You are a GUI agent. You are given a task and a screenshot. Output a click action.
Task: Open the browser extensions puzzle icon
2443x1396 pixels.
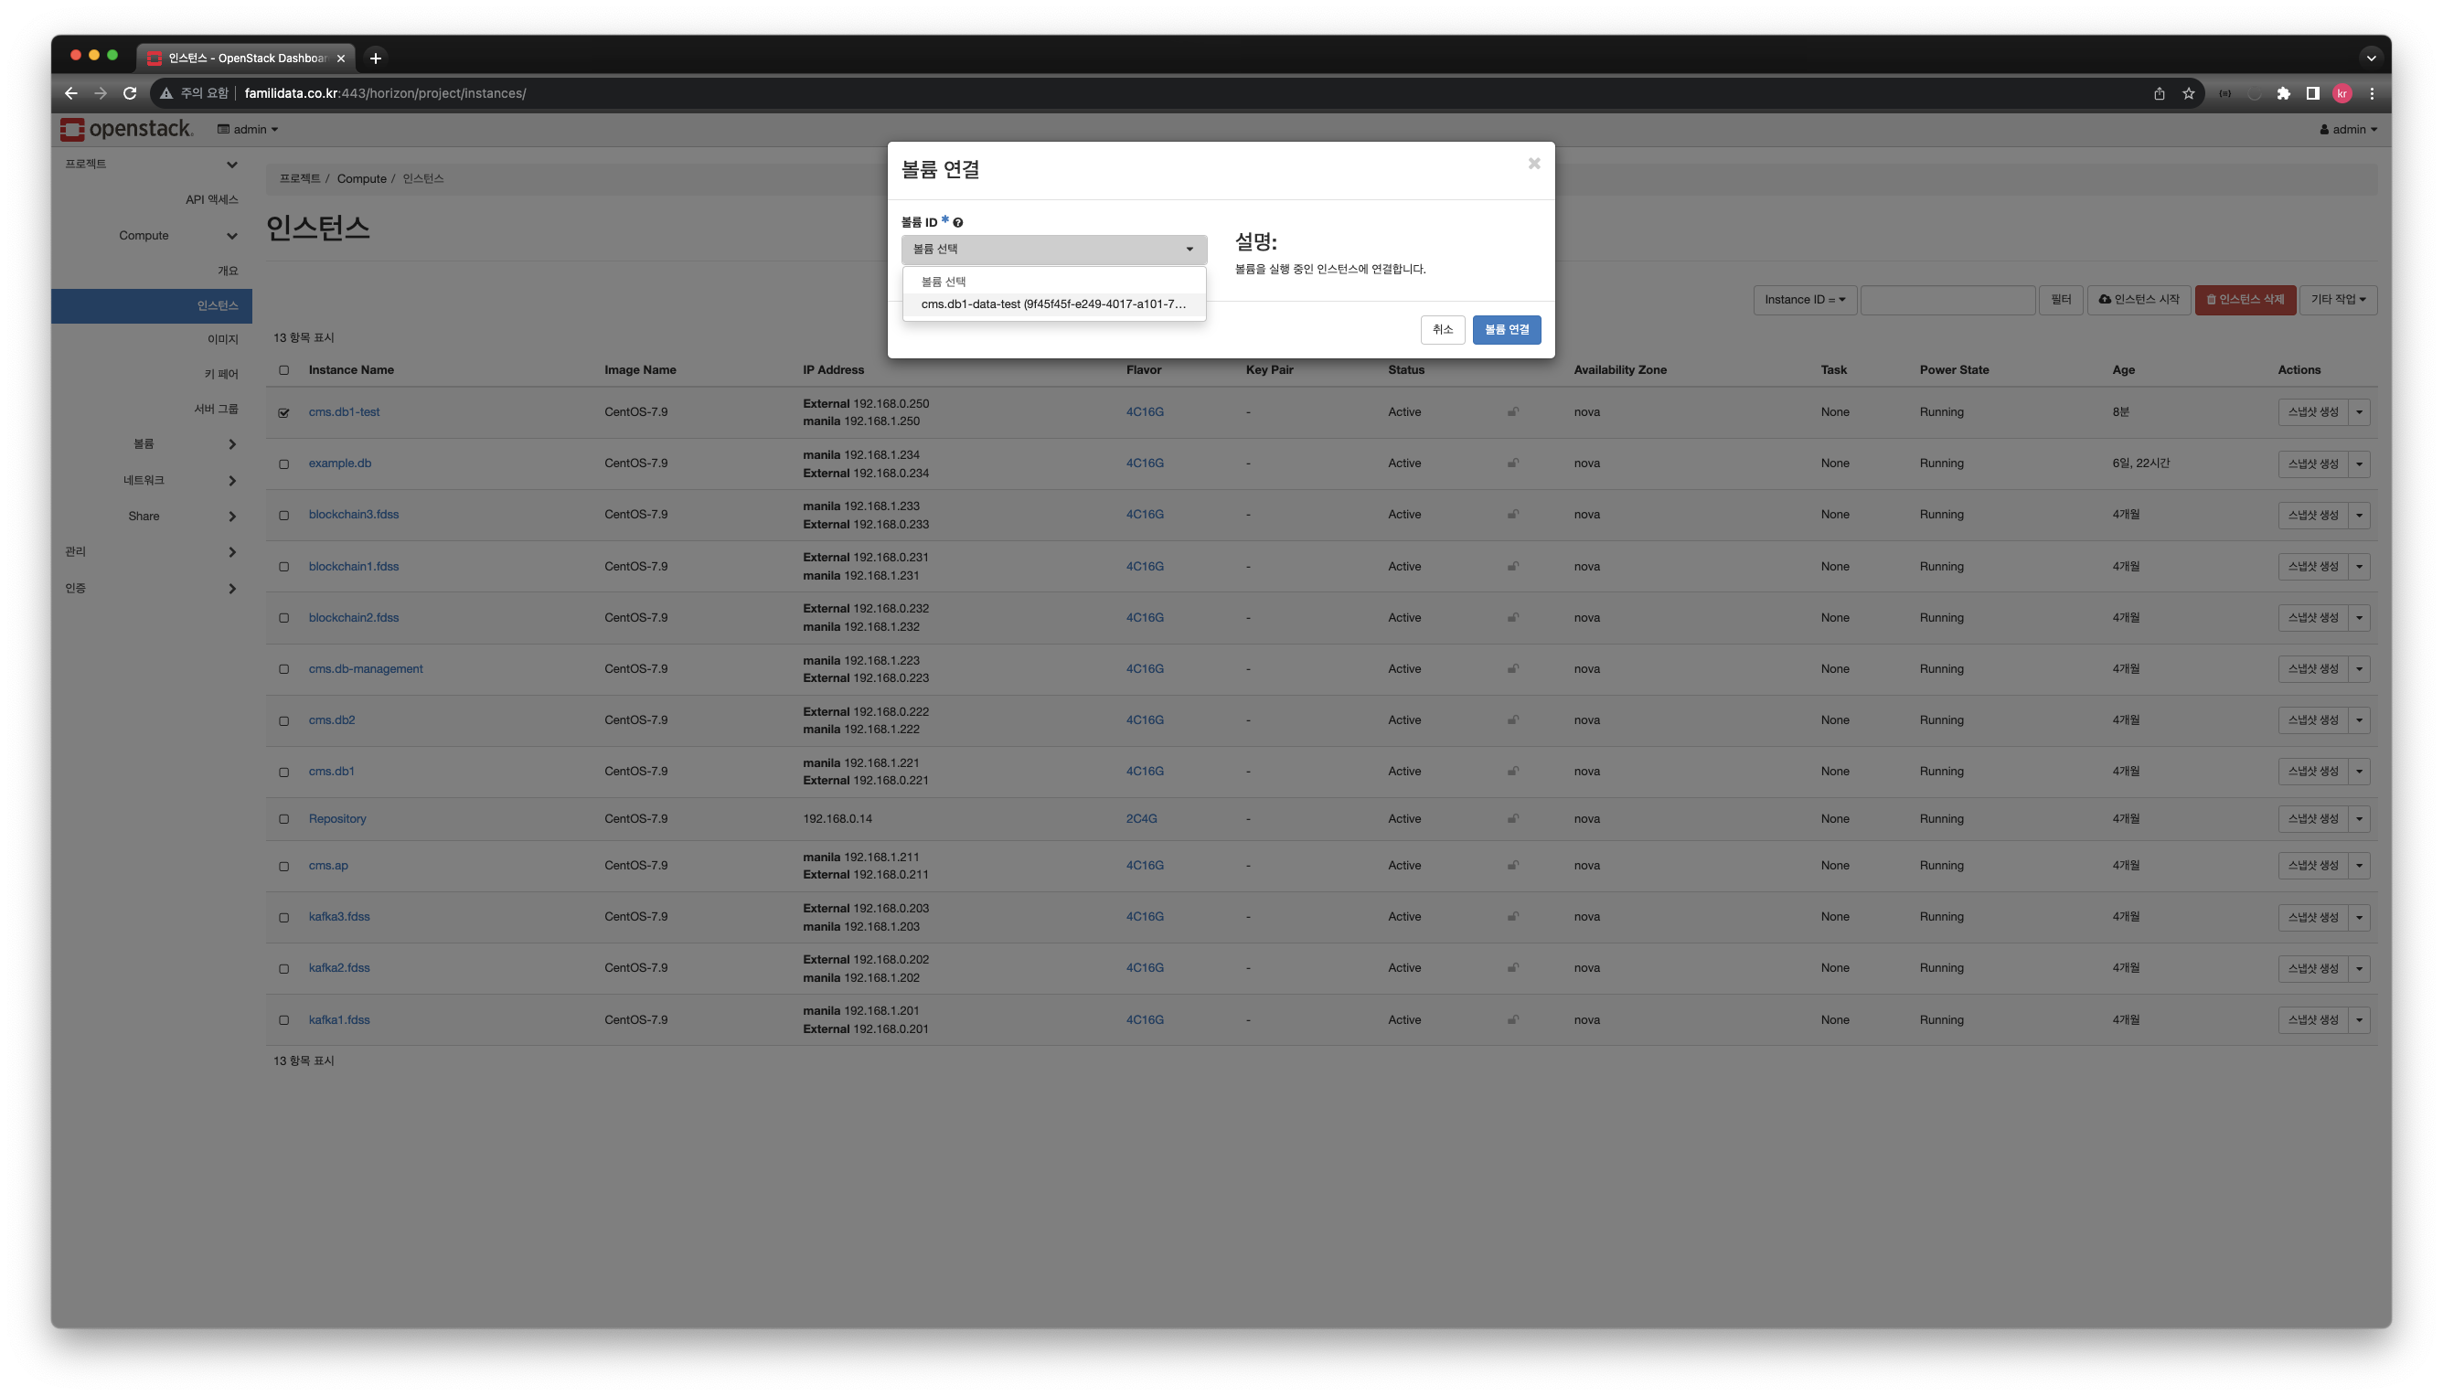[2283, 93]
